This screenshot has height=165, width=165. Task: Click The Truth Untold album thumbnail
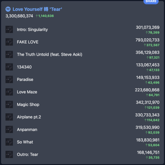tap(9, 54)
